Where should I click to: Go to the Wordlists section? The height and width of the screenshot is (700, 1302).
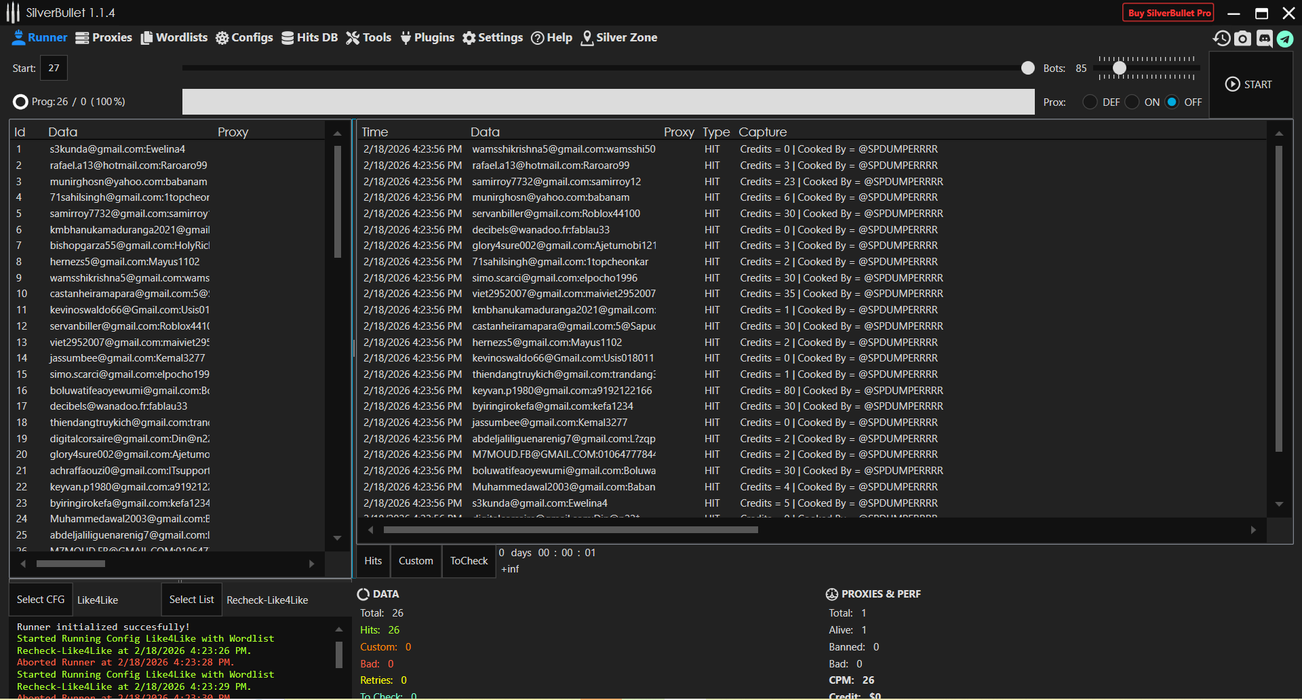[174, 38]
